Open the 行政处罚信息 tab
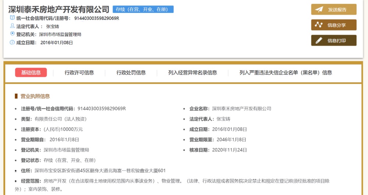Image resolution: width=368 pixels, height=195 pixels. (131, 73)
